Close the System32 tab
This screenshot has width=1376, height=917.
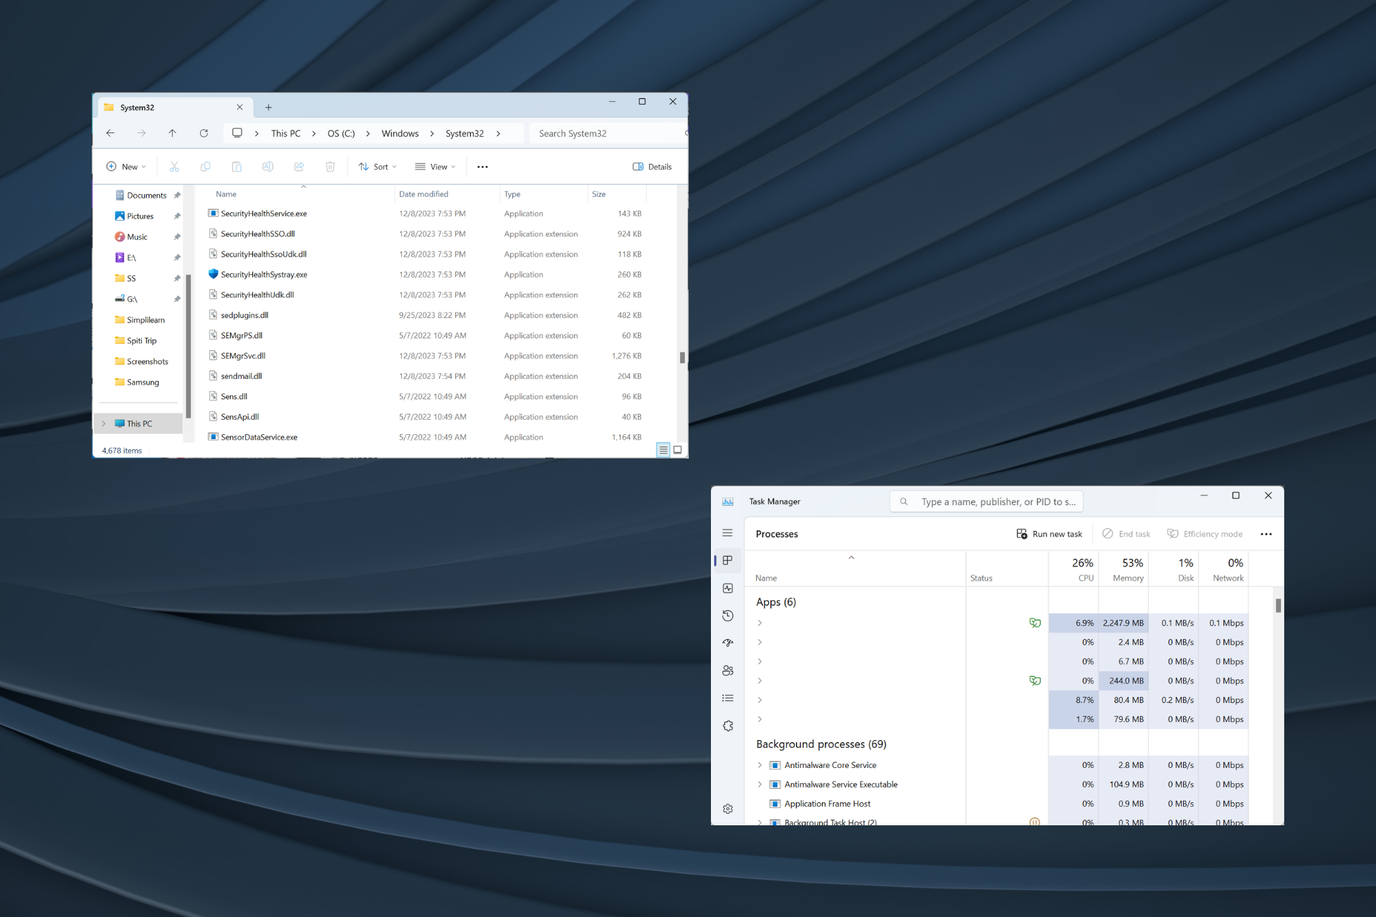239,107
